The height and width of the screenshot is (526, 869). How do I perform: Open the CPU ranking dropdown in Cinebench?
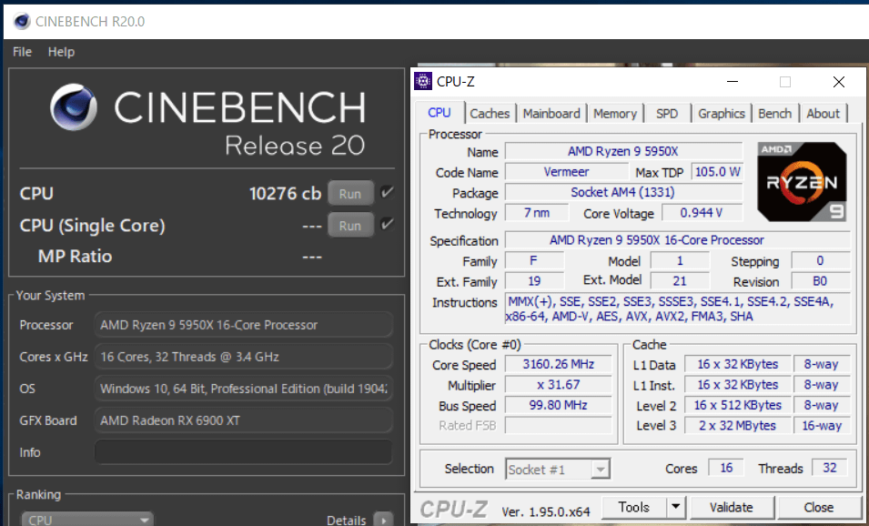pyautogui.click(x=87, y=520)
